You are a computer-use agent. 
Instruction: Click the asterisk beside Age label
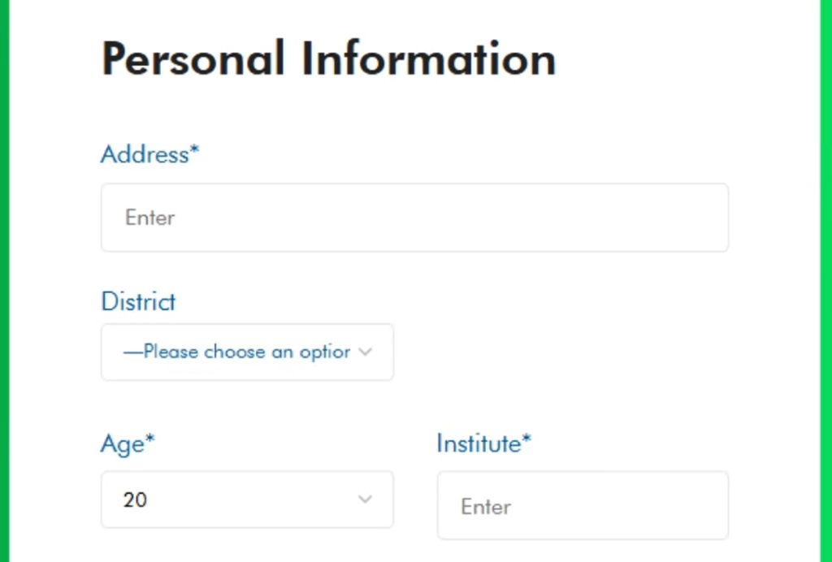149,441
